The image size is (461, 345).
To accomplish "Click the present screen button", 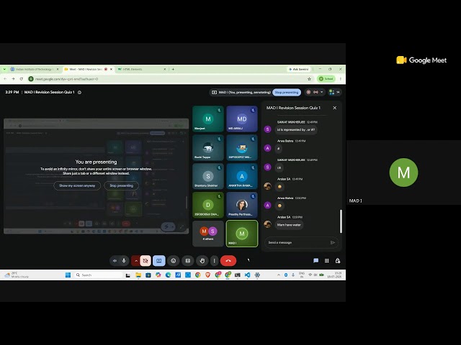I will [158, 260].
